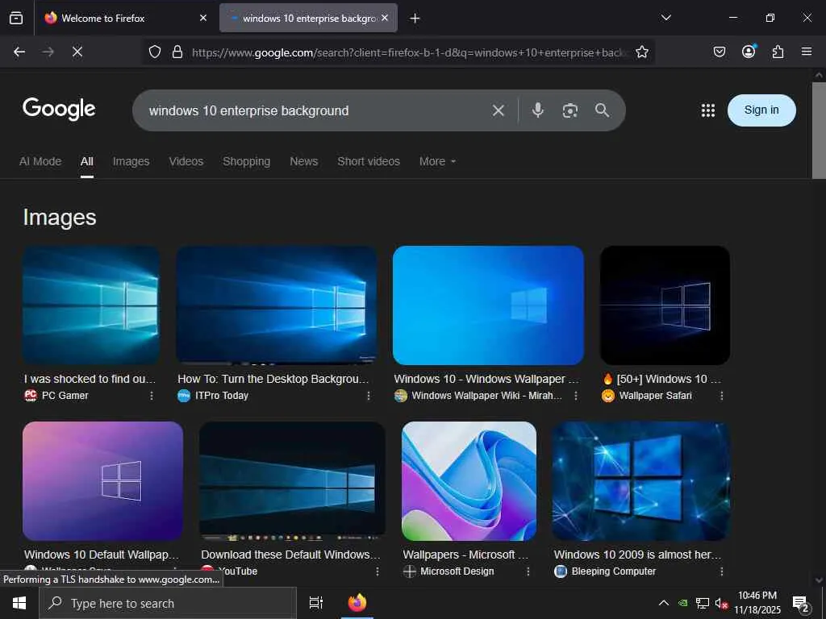This screenshot has width=826, height=619.
Task: Open options for the Microsoft Design result
Action: [528, 571]
